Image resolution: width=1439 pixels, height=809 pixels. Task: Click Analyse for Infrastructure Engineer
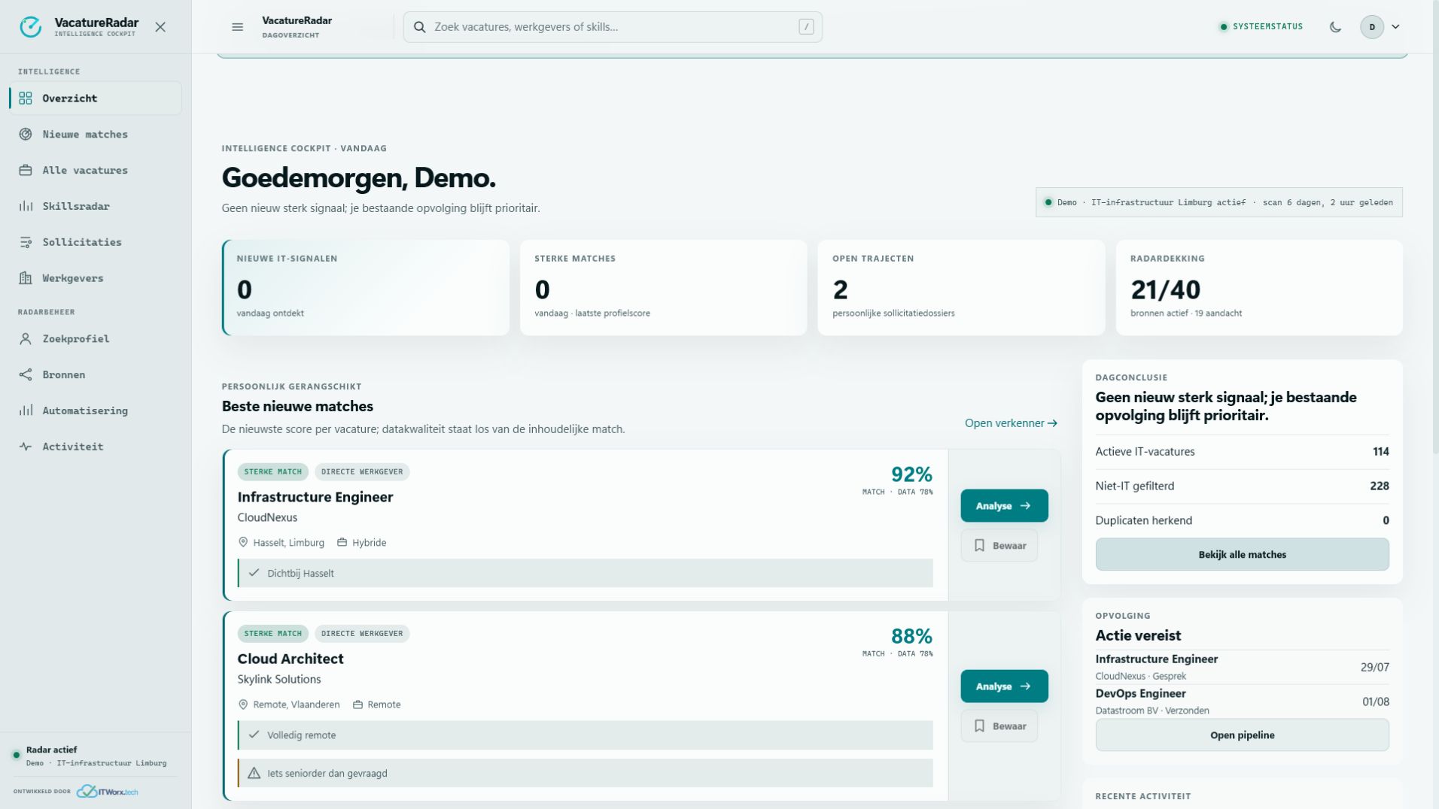[1004, 506]
